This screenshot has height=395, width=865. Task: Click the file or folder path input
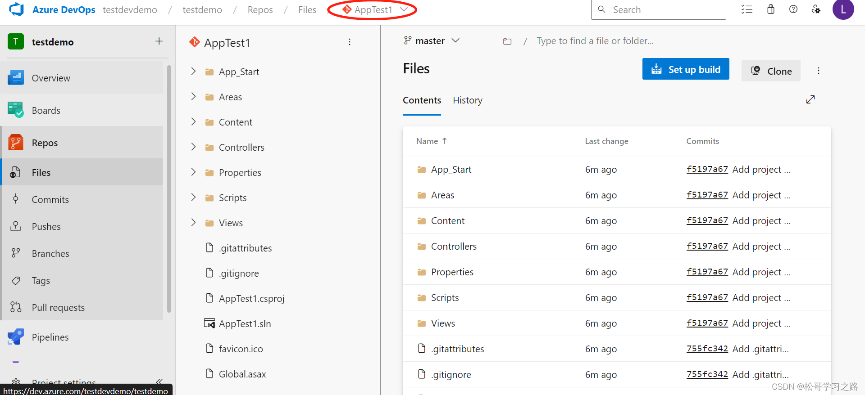(595, 41)
